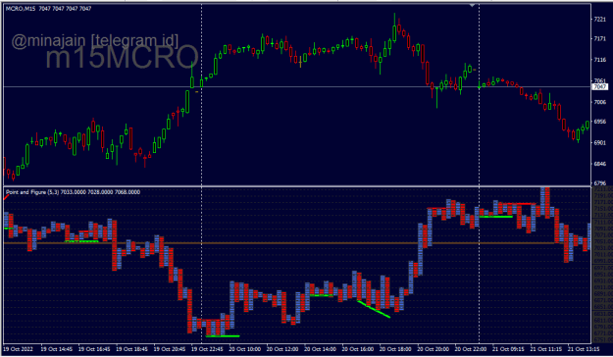
Task: Click the 7006 price axis label
Action: click(599, 102)
